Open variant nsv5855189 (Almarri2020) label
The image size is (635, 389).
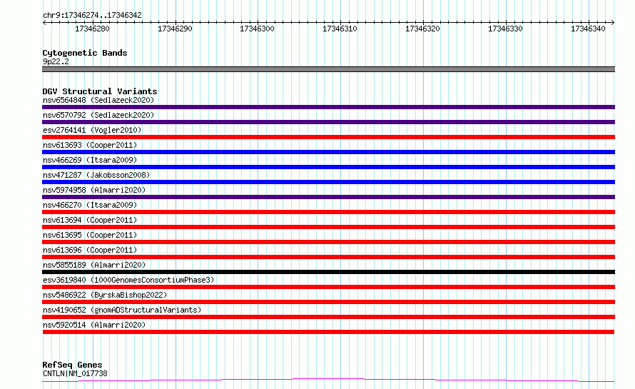pos(94,265)
